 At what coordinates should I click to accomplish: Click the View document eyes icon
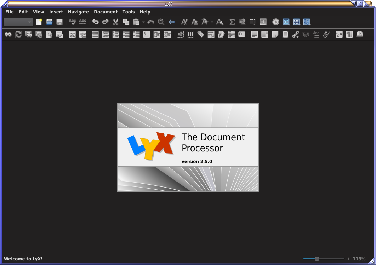[x=8, y=34]
